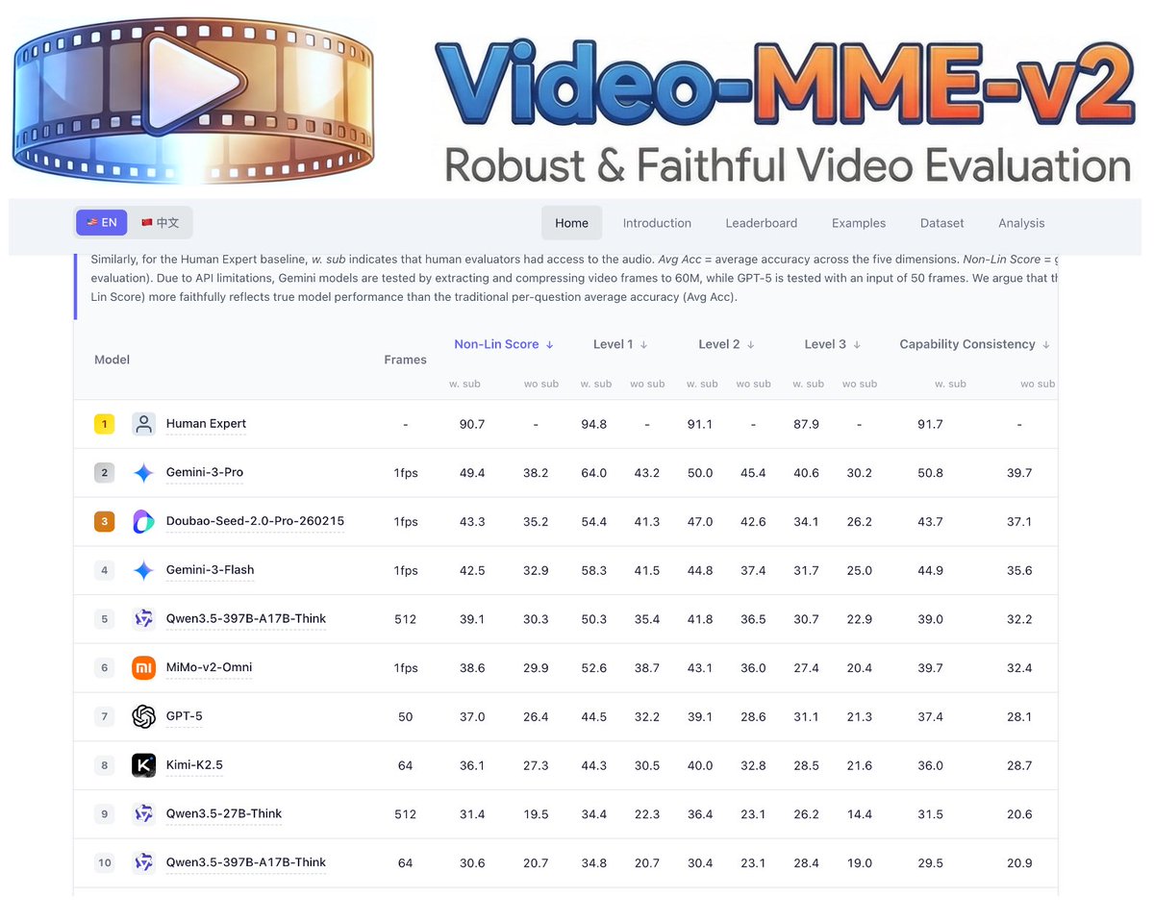Open rank 5 Qwen3.5-397B-A17B-Think link
This screenshot has width=1154, height=922.
pyautogui.click(x=246, y=619)
